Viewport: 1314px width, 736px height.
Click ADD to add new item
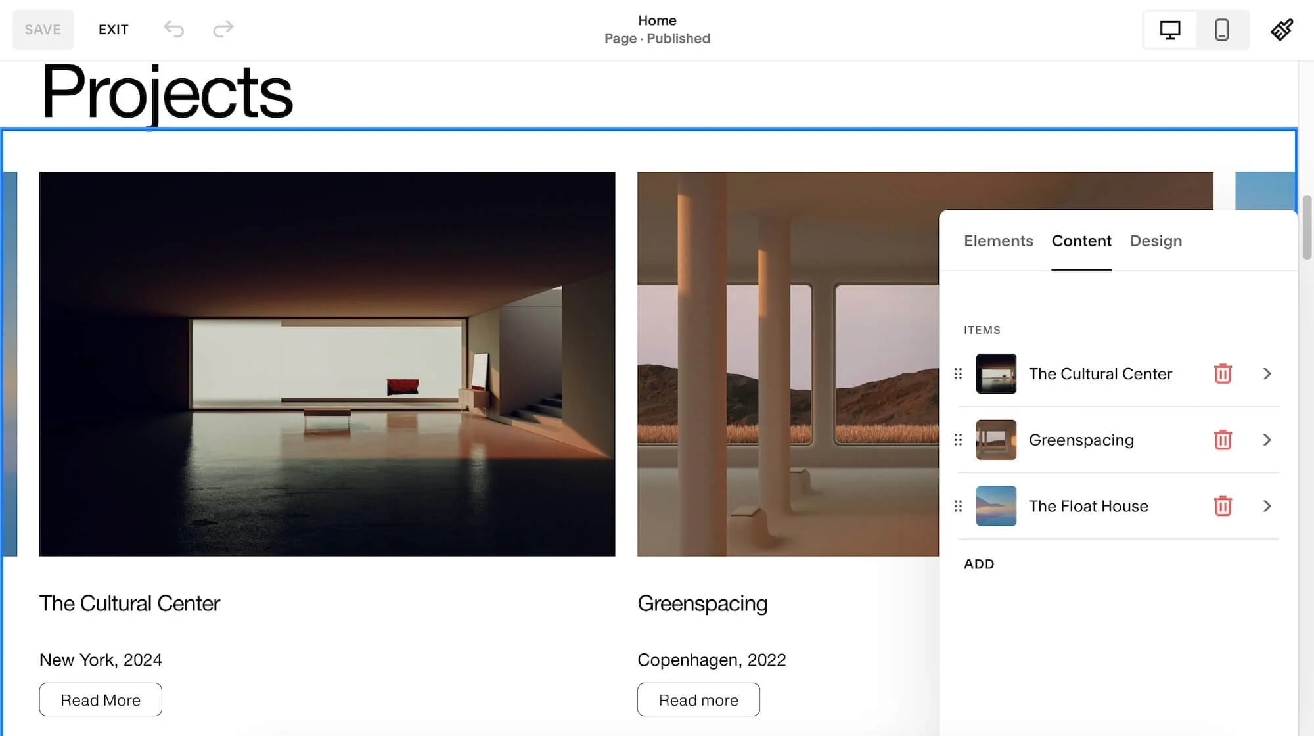(x=979, y=564)
